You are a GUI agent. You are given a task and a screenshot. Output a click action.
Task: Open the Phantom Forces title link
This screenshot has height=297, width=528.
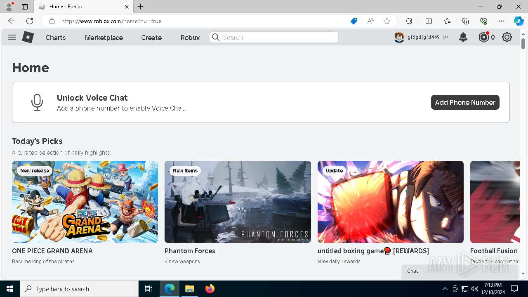point(190,251)
